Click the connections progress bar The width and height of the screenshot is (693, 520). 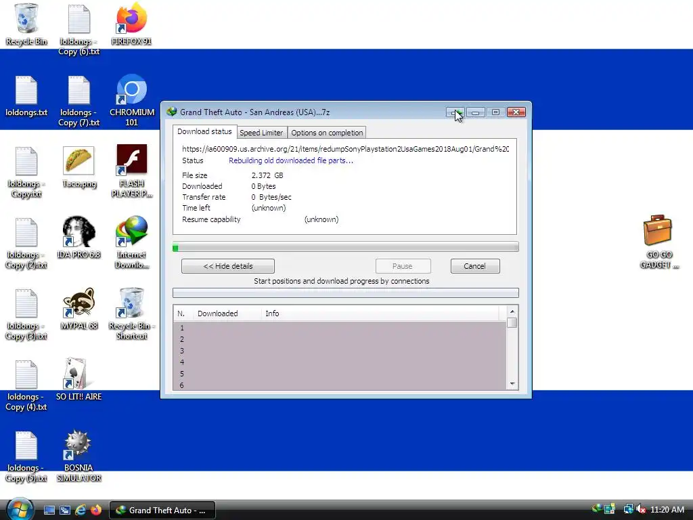pyautogui.click(x=346, y=292)
